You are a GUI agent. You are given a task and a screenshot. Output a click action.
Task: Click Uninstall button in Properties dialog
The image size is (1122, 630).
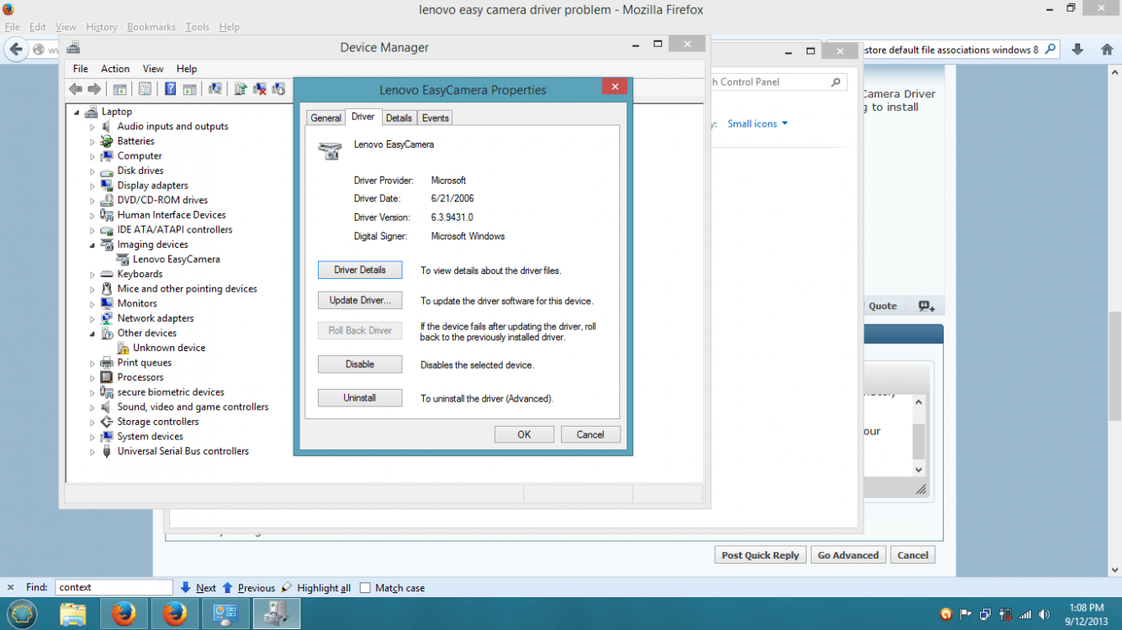coord(360,397)
